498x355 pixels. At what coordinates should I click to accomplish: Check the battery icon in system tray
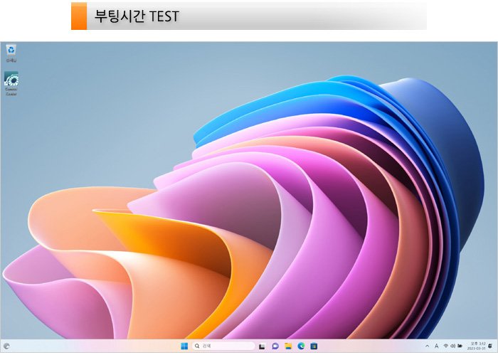pyautogui.click(x=460, y=346)
